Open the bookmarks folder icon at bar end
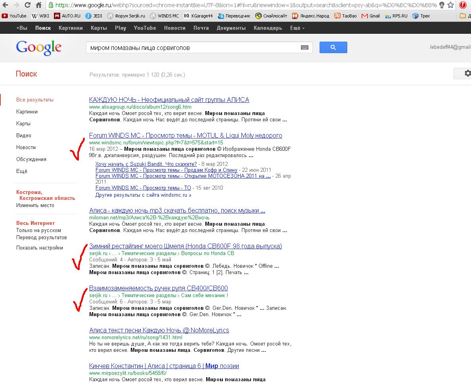The height and width of the screenshot is (382, 471). coord(463,16)
